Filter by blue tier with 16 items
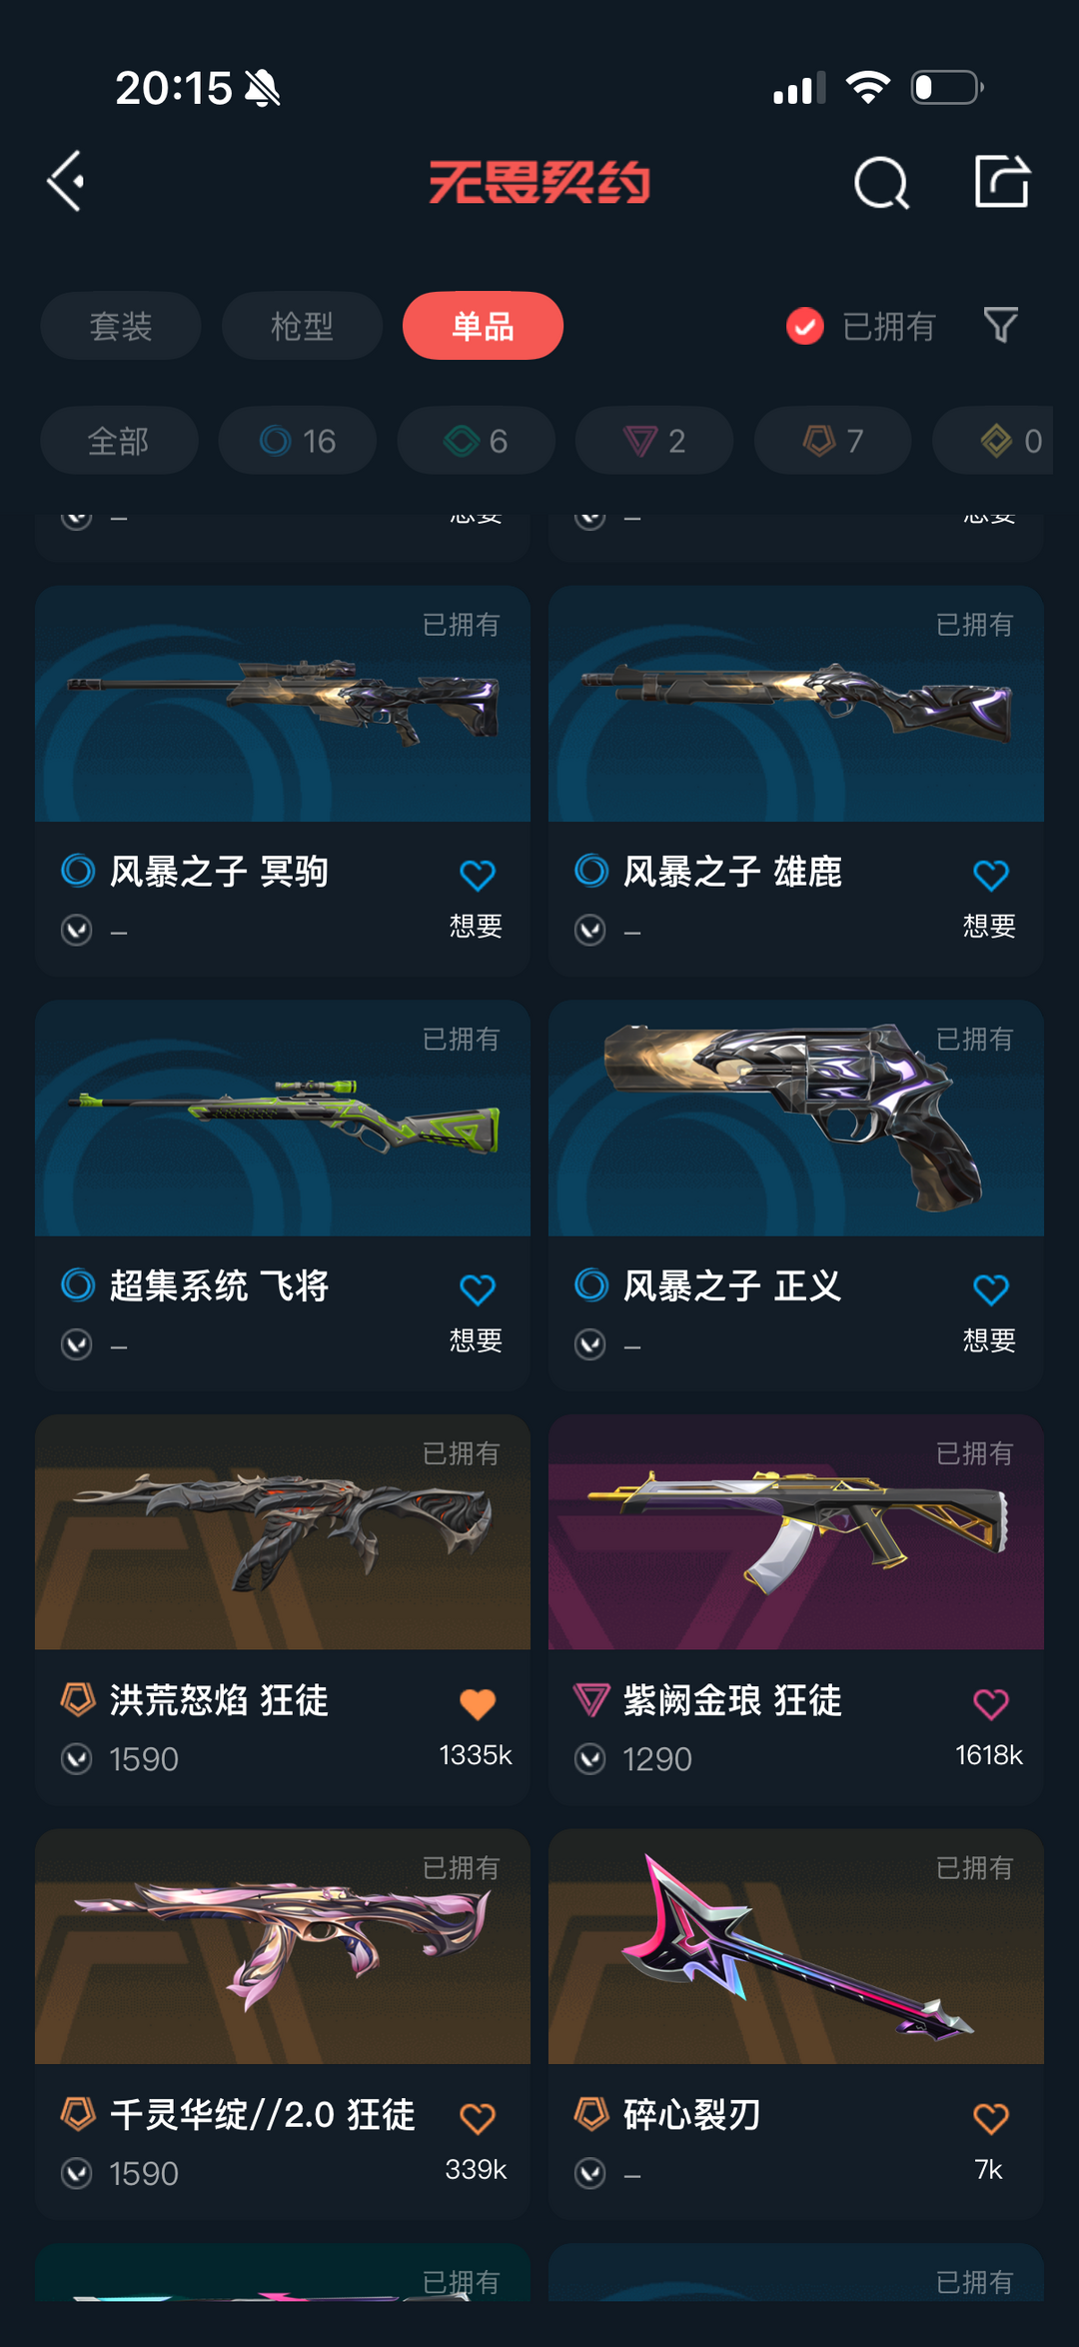 [298, 440]
